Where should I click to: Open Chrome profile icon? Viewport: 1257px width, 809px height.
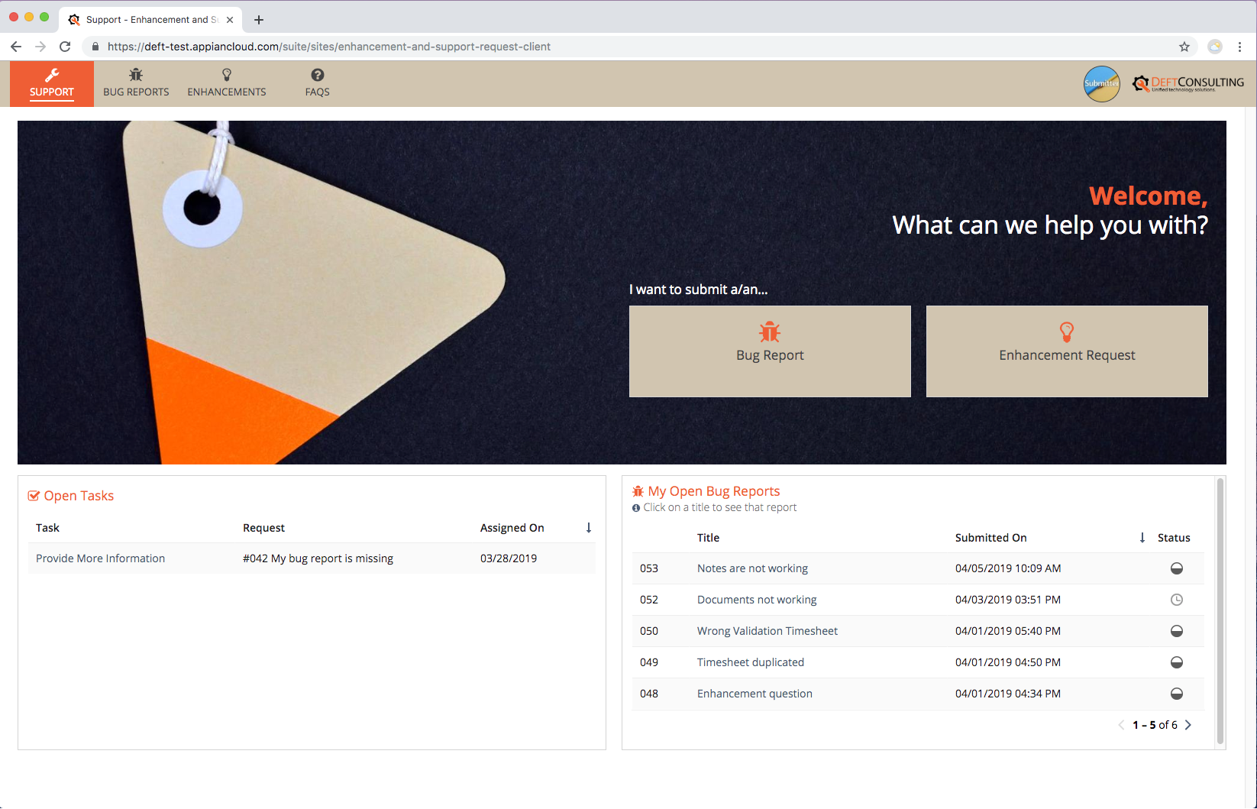[1215, 47]
